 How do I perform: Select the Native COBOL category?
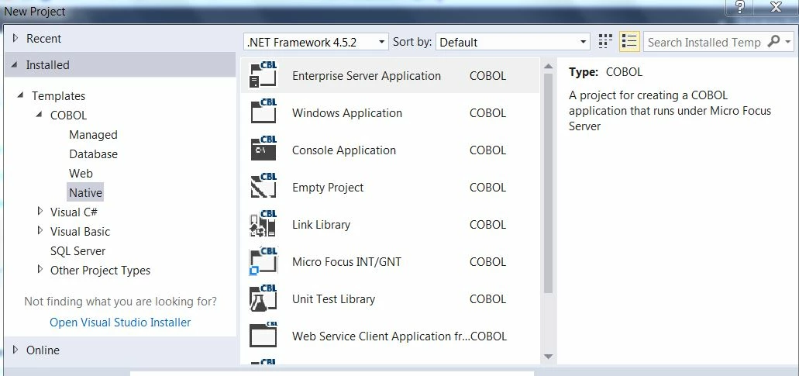[x=85, y=192]
